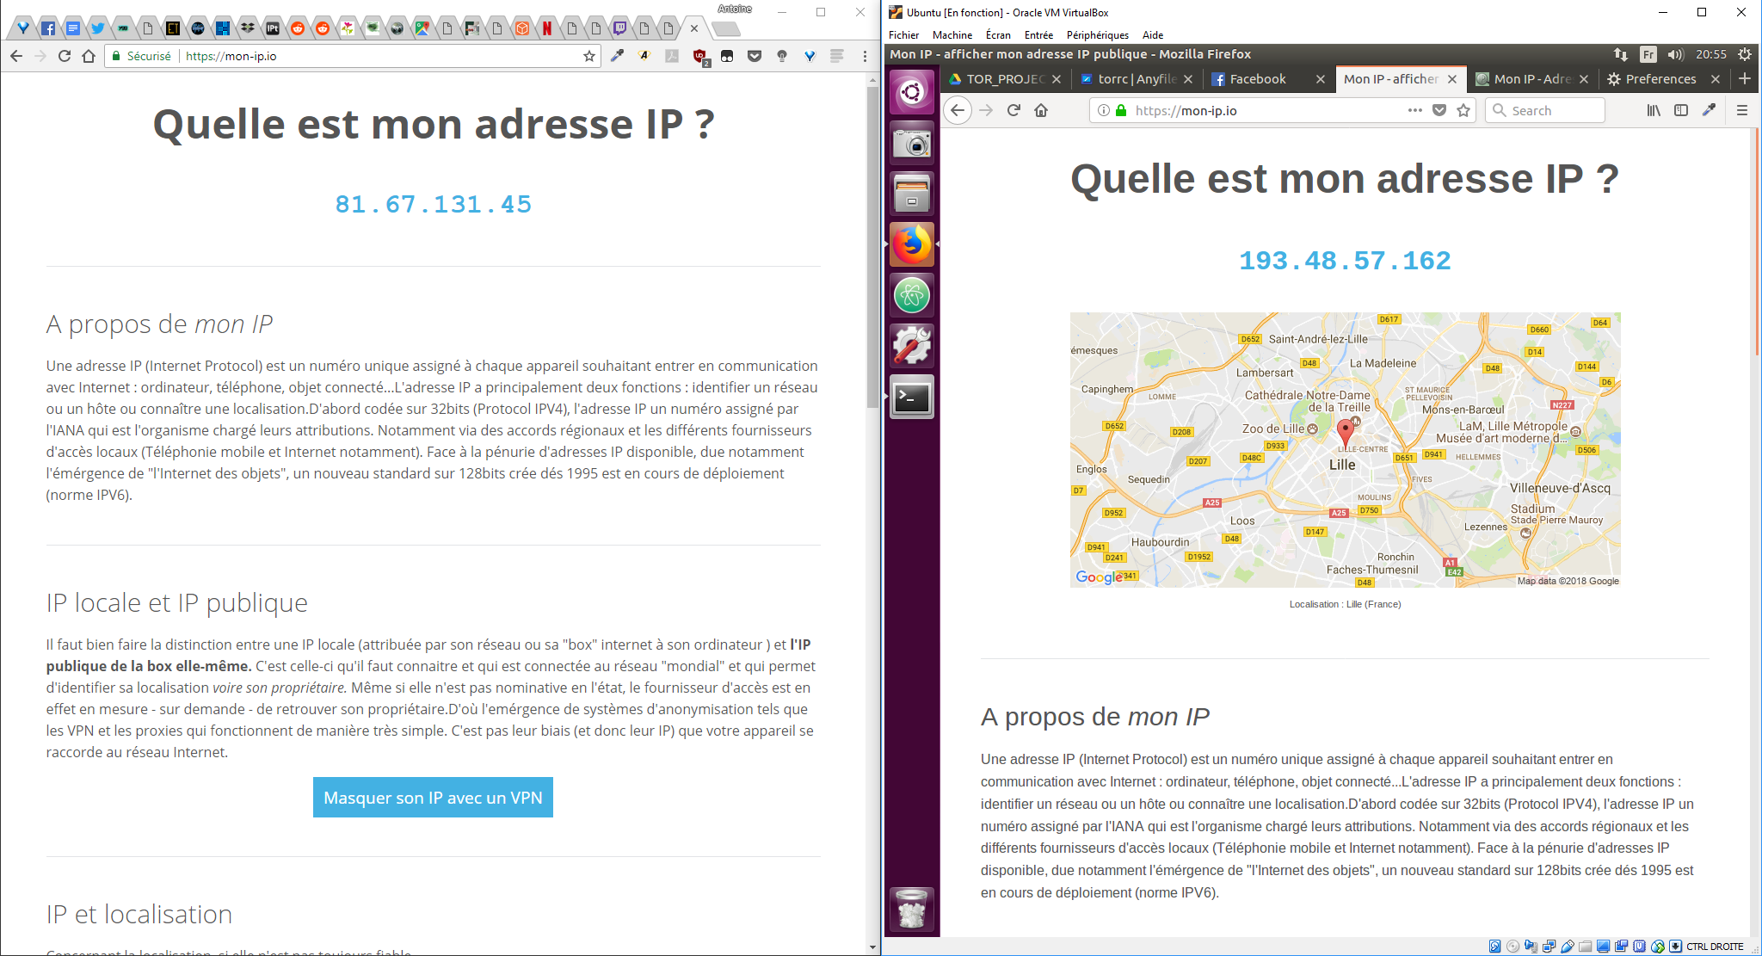Expand page actions three-dot menu in the Firefox address bar
This screenshot has height=956, width=1762.
1415,110
